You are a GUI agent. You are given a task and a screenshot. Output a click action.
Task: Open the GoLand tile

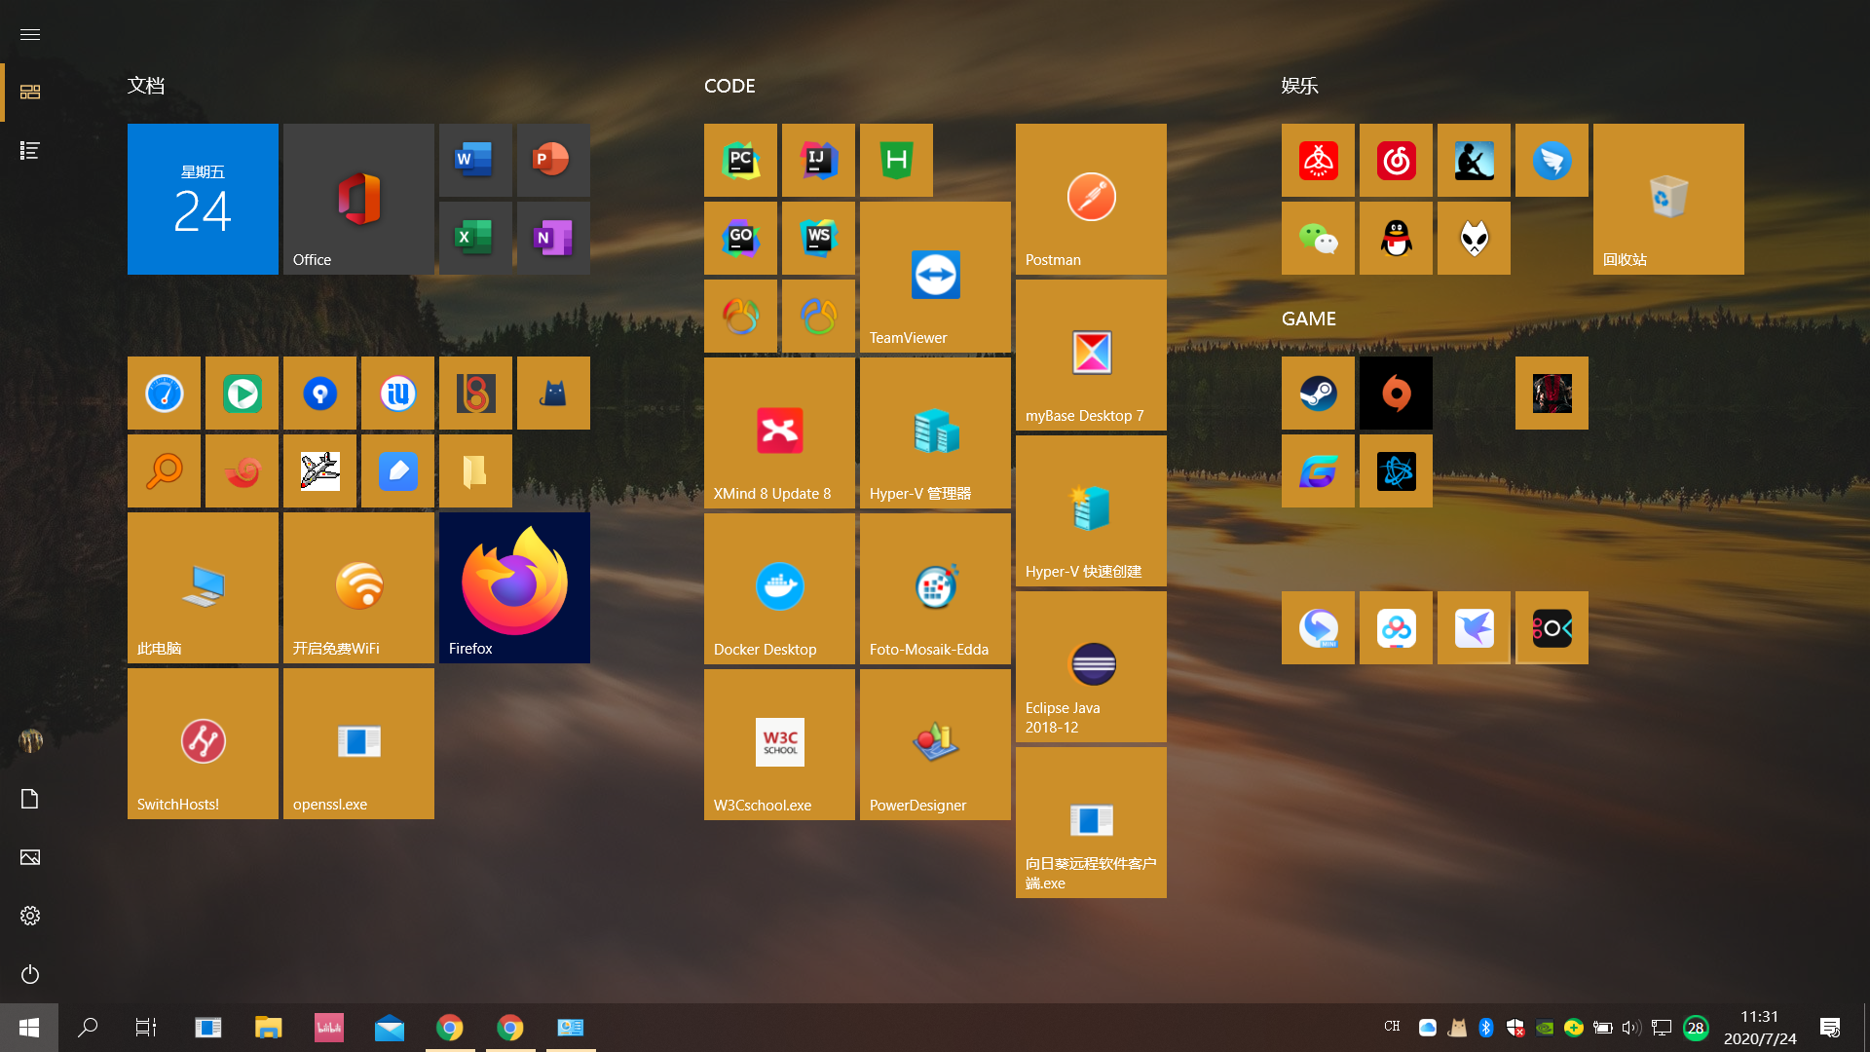740,238
